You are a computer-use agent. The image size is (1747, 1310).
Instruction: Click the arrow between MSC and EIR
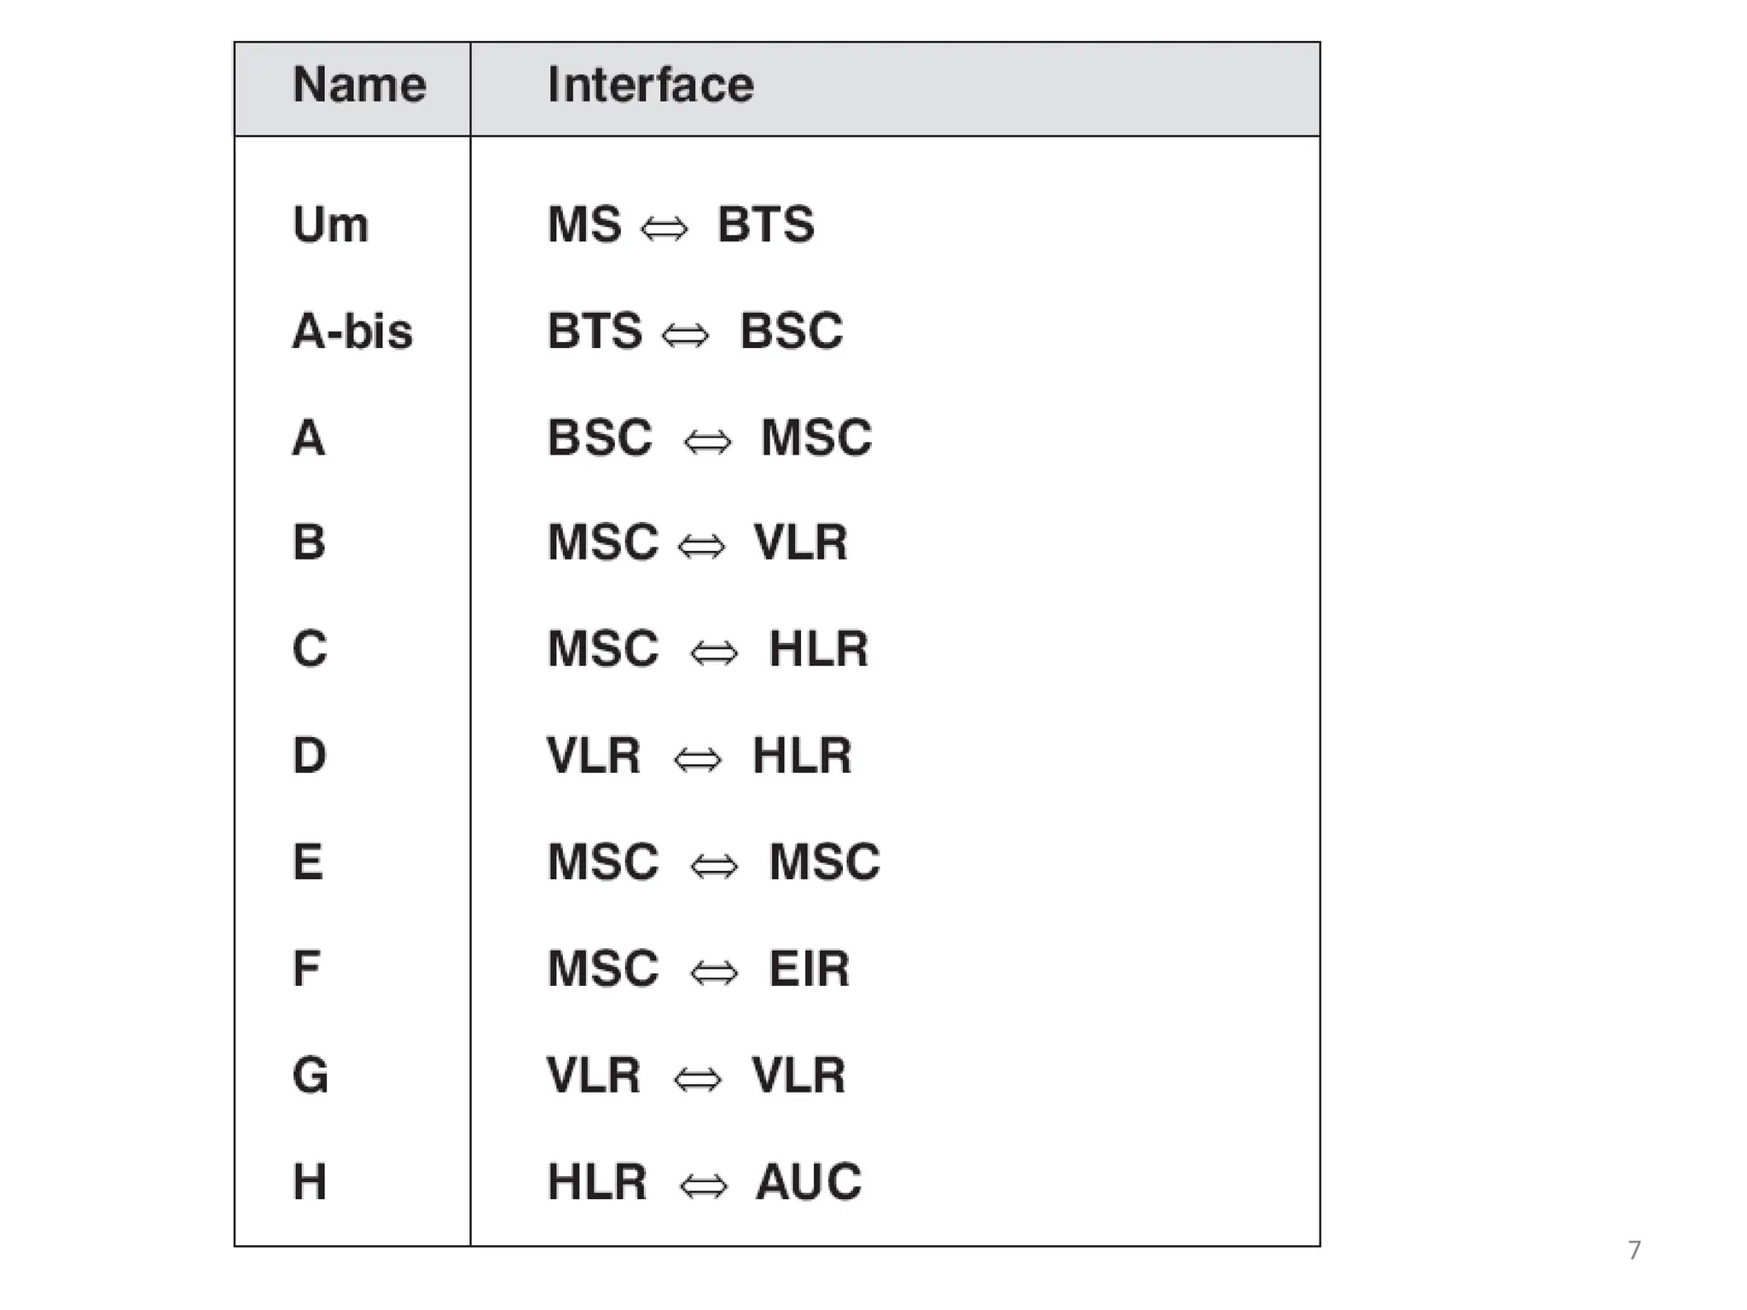[x=714, y=973]
